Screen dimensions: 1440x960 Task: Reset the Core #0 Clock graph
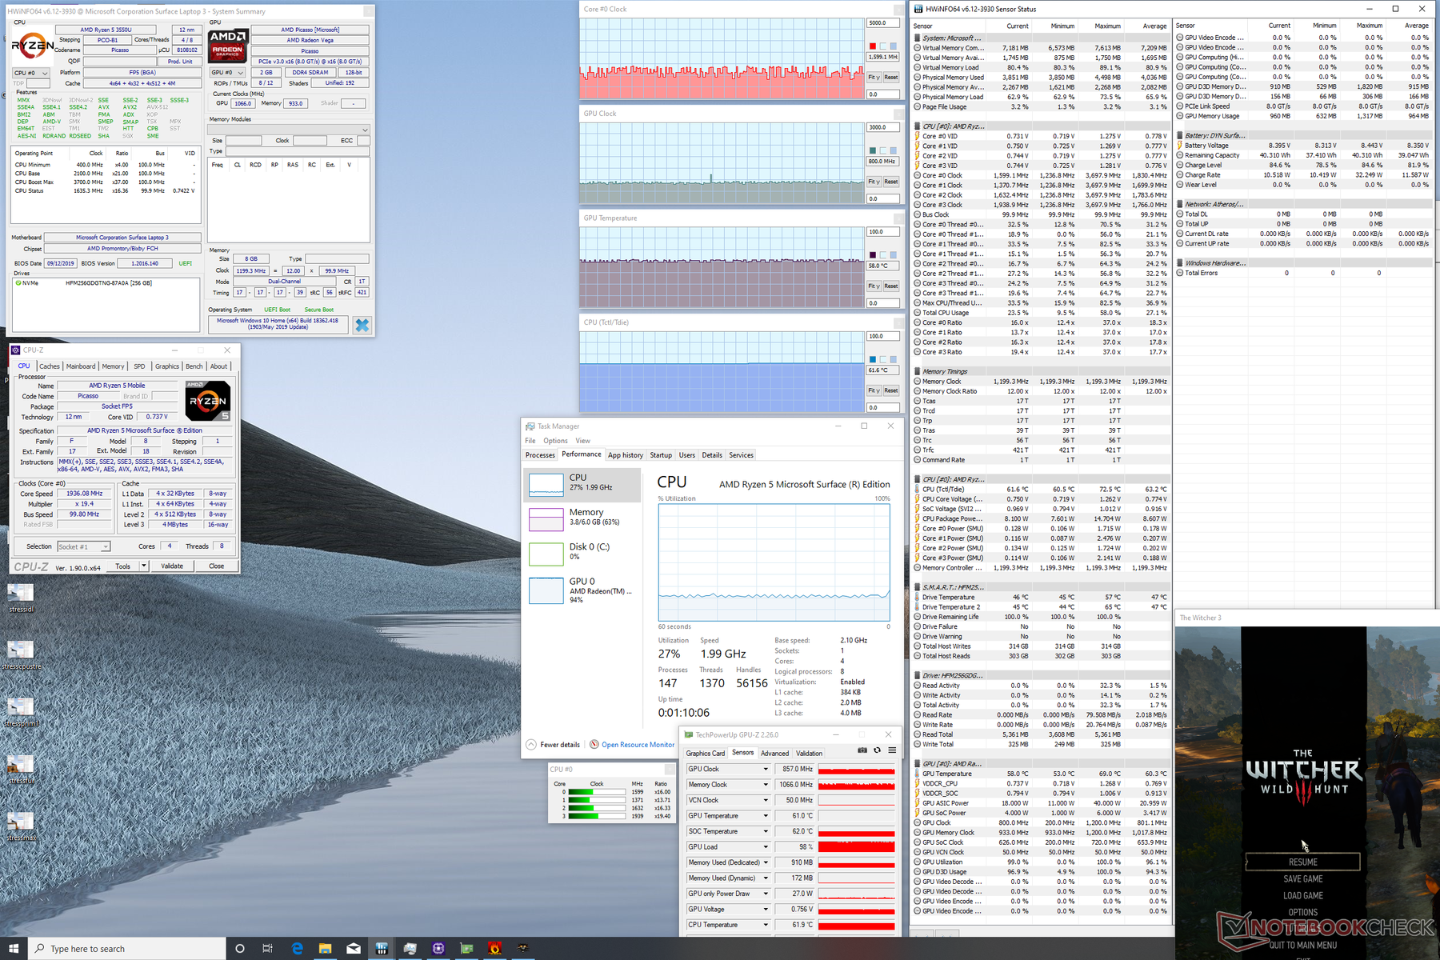[x=891, y=78]
